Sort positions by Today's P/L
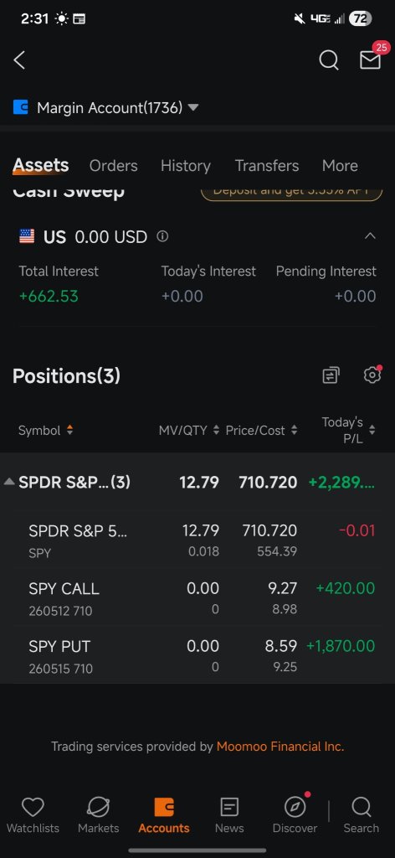Viewport: 395px width, 858px height. coord(348,430)
